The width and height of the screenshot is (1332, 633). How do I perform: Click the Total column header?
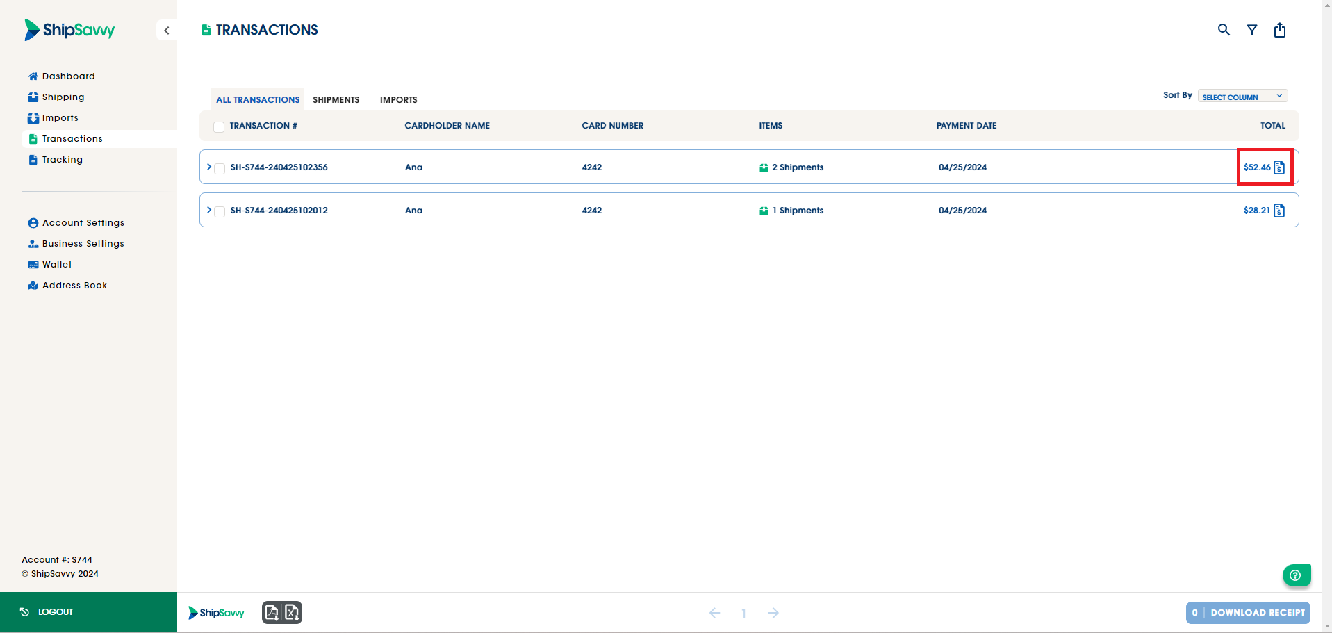click(x=1273, y=126)
